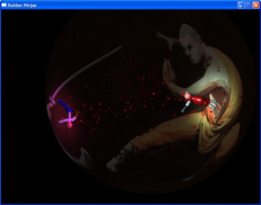Close the Rubber Ninjas window
261x205 pixels.
[256, 5]
